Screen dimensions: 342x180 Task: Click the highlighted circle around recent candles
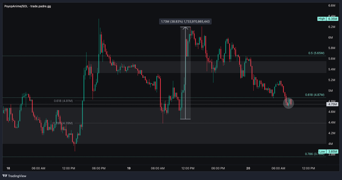point(288,103)
